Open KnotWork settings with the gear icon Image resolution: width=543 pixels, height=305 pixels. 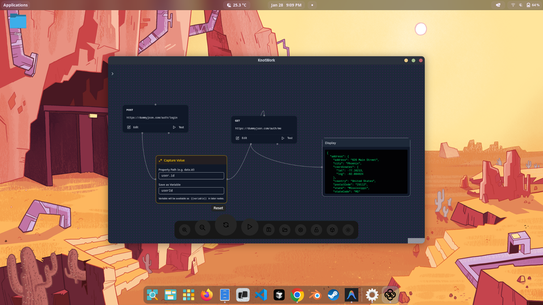pyautogui.click(x=301, y=230)
